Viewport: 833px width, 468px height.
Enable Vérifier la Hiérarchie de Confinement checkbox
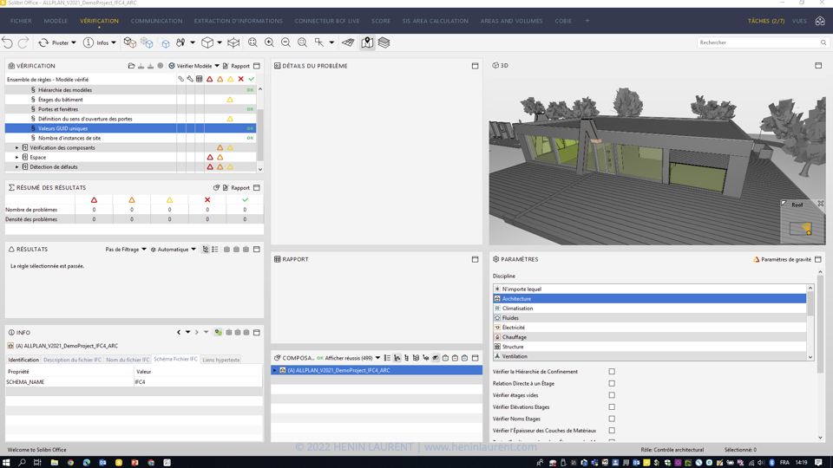pyautogui.click(x=612, y=372)
